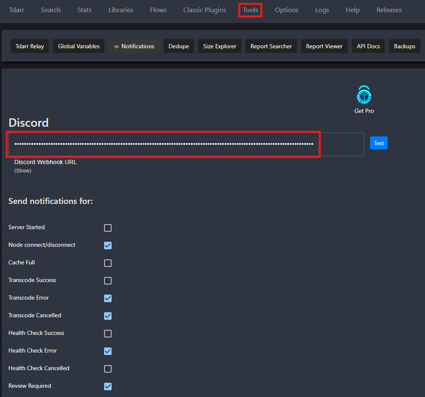Open the Options tab

point(287,10)
